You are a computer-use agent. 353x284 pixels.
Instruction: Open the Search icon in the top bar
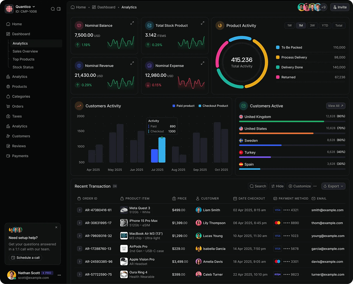click(x=53, y=9)
